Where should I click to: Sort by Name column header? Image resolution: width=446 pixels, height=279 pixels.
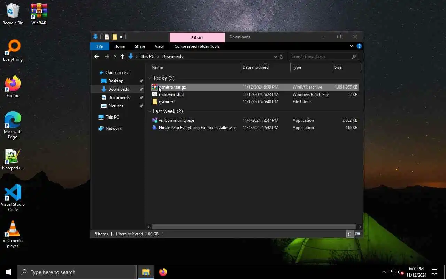click(195, 67)
